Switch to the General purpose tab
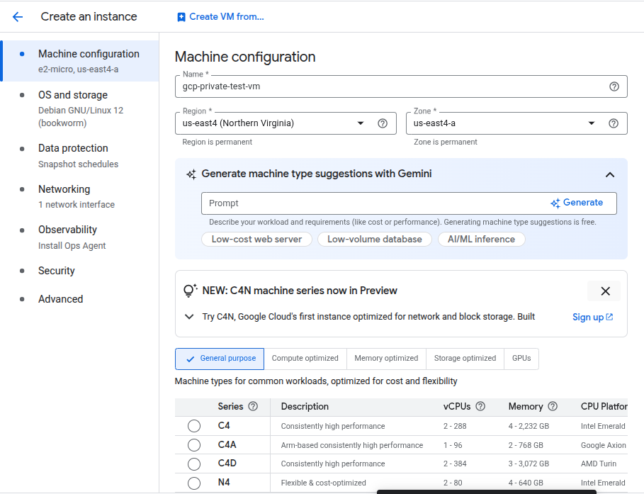Image resolution: width=644 pixels, height=494 pixels. coord(220,359)
